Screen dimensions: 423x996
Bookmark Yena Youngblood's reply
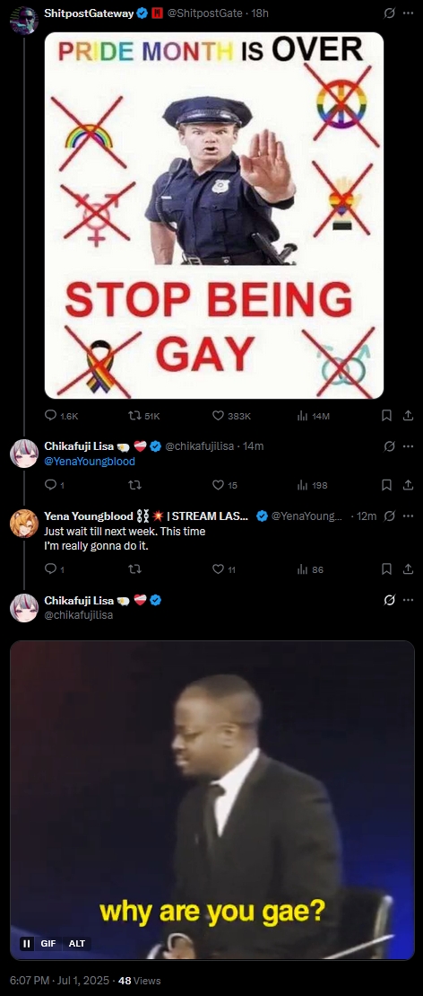tap(386, 569)
